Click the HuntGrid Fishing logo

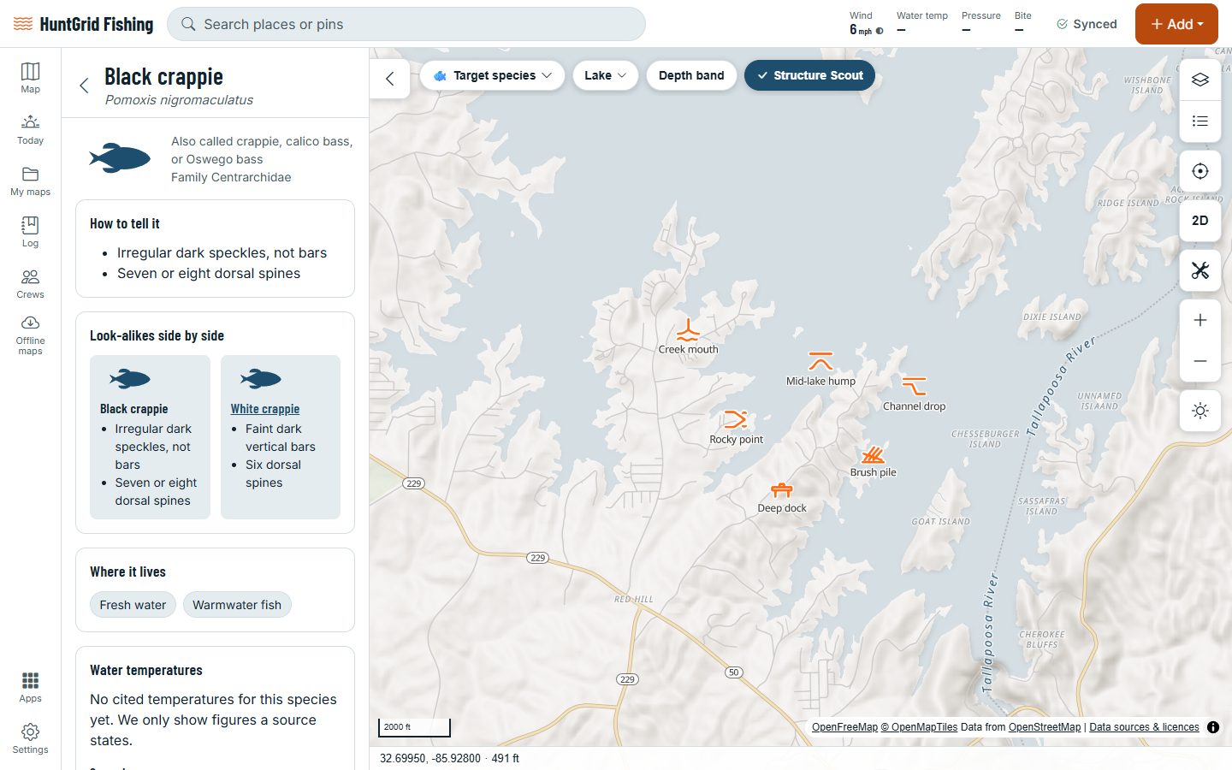click(84, 24)
